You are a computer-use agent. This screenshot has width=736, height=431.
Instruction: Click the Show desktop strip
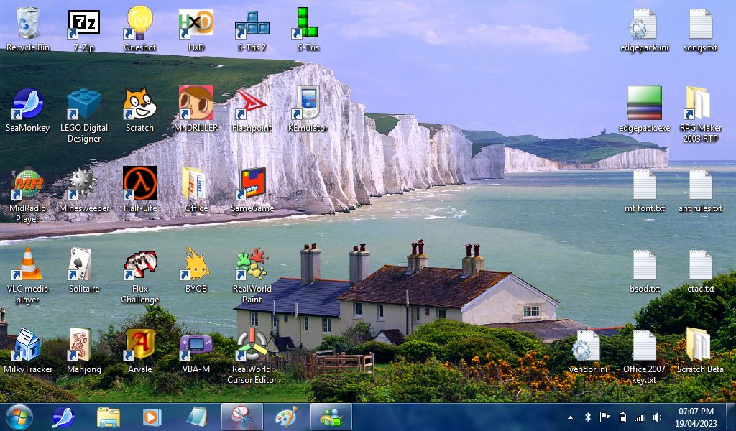[731, 417]
